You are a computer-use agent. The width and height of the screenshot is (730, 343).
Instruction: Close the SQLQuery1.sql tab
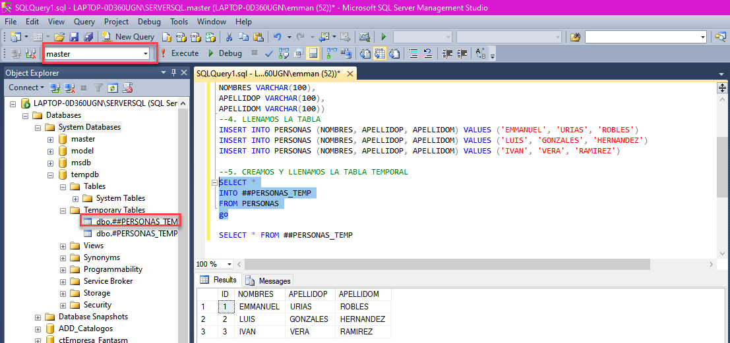[x=350, y=74]
